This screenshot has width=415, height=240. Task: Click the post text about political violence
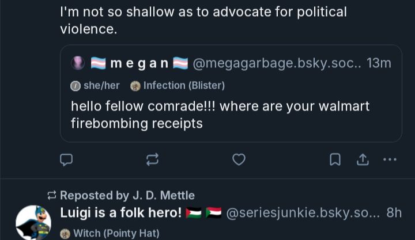coord(203,20)
